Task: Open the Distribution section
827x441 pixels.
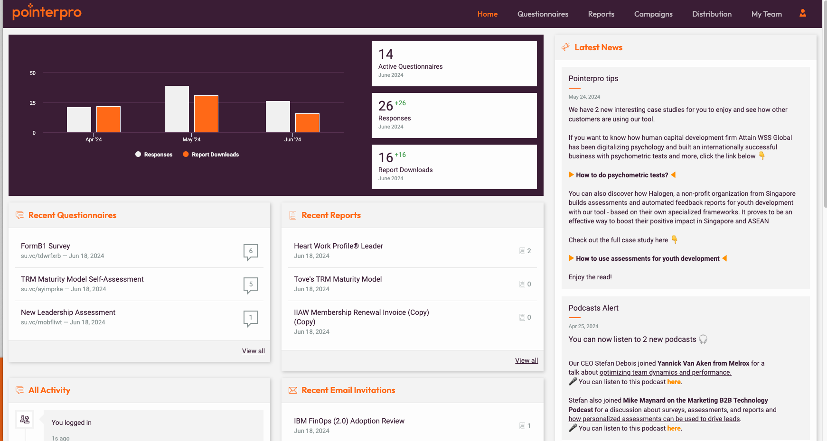Action: click(x=712, y=14)
